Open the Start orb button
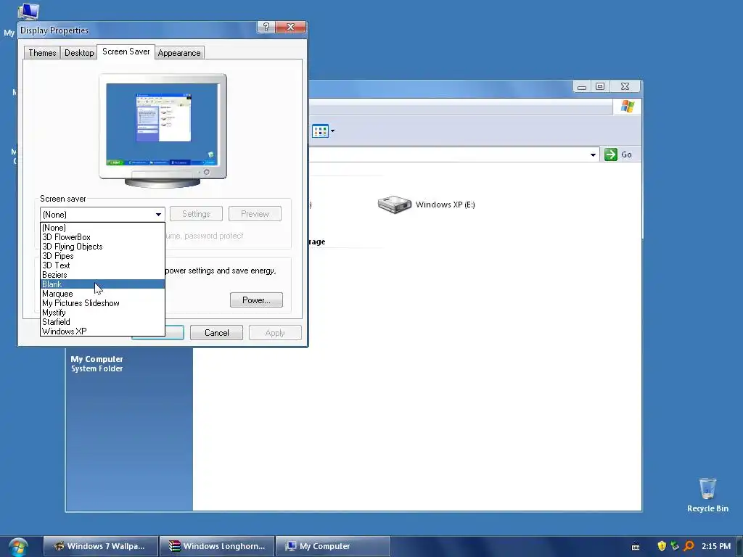 [x=18, y=547]
